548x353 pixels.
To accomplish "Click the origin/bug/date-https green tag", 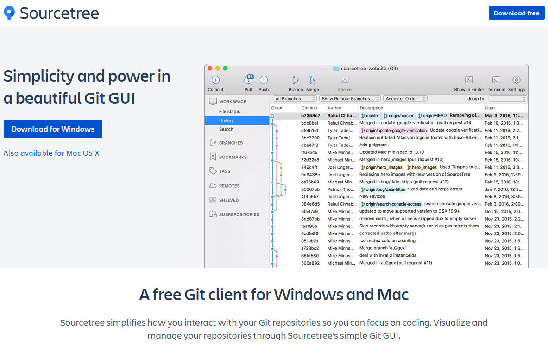I will pyautogui.click(x=383, y=189).
